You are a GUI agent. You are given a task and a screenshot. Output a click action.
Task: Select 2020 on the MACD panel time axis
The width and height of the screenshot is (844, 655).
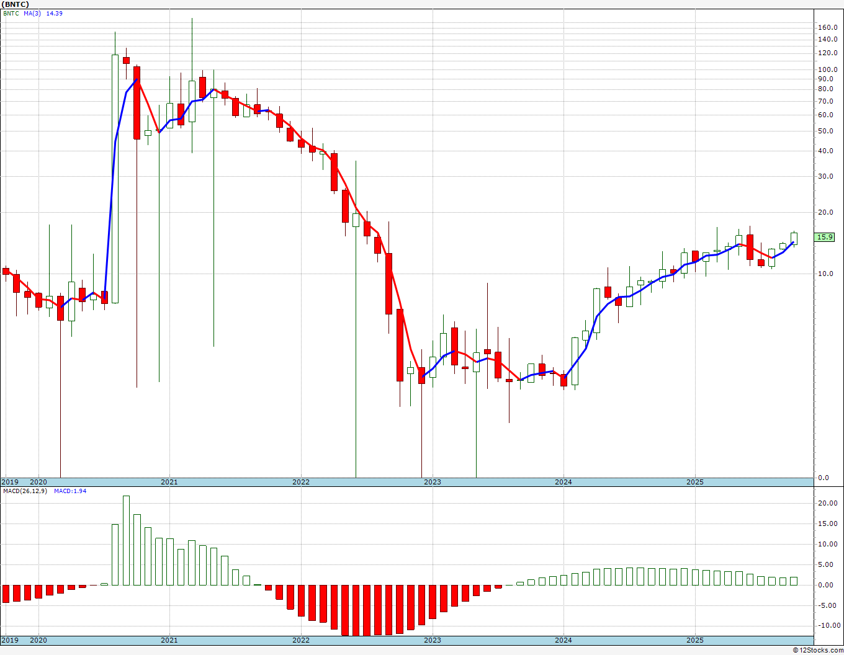38,640
